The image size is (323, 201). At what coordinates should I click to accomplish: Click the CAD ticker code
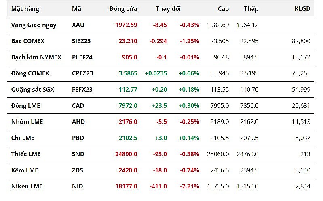point(78,106)
